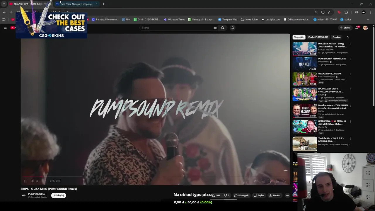Open the YouTube hamburger guide menu

(x=5, y=28)
